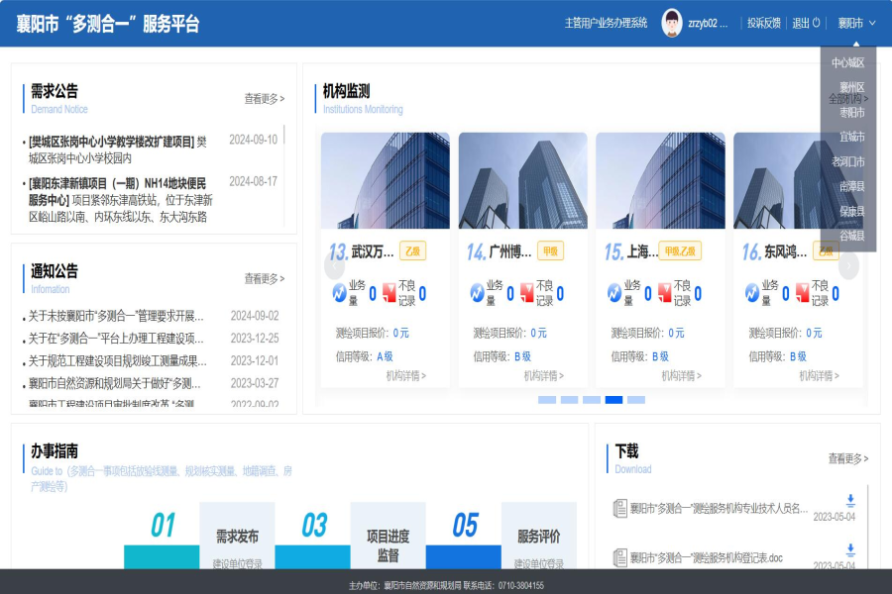Click the building thumbnail of 武汉万 card
This screenshot has height=594, width=892.
point(386,181)
